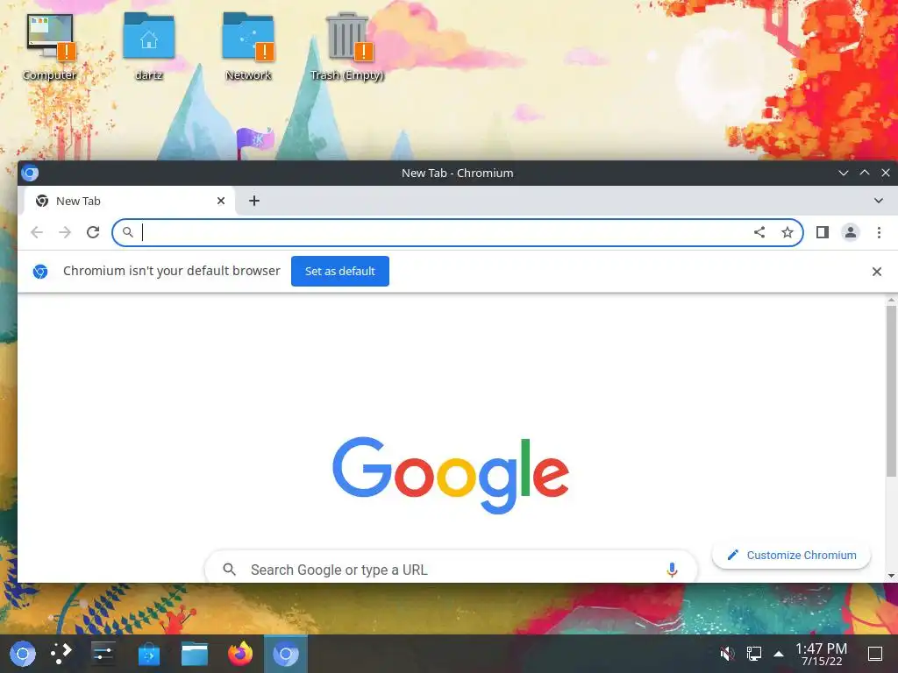The width and height of the screenshot is (898, 673).
Task: Open Trash (Empty) desktop icon
Action: [x=347, y=47]
